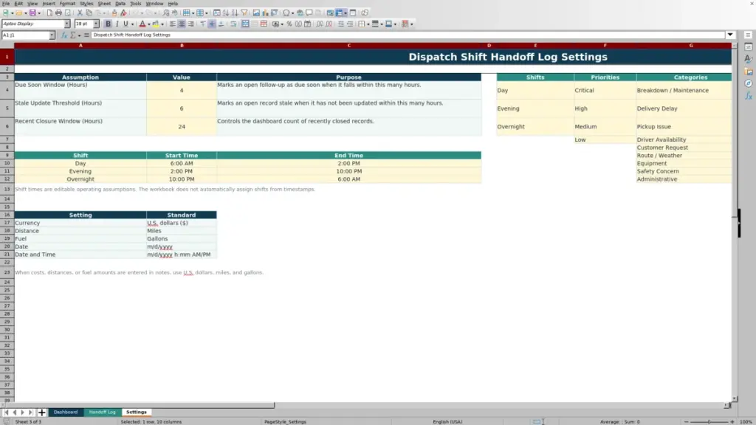
Task: Open the Save dropdown arrow
Action: coord(39,13)
